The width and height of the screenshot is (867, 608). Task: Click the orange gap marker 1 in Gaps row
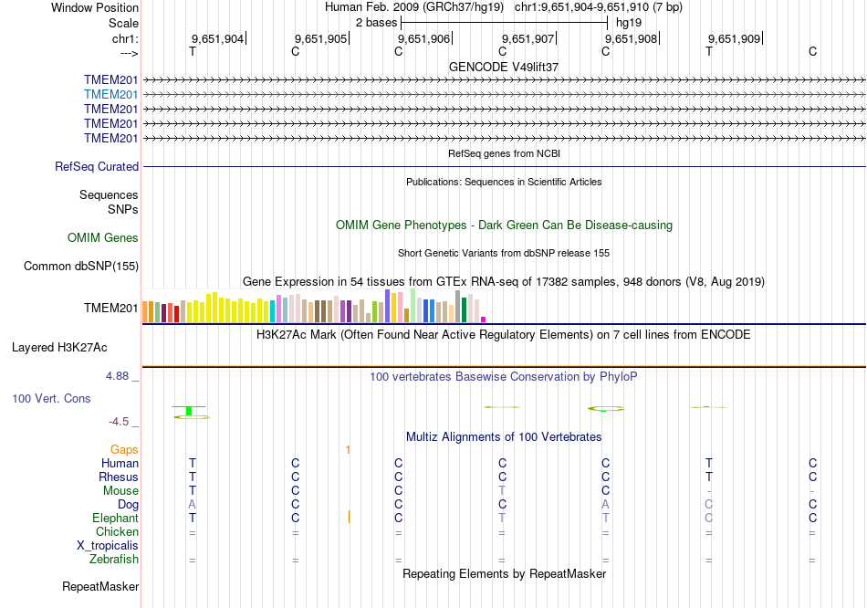click(348, 450)
